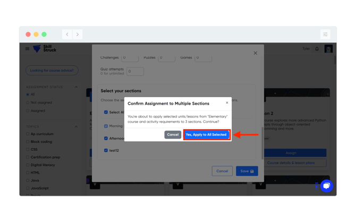The height and width of the screenshot is (222, 356).
Task: Click Save button in assignment modal
Action: (247, 171)
